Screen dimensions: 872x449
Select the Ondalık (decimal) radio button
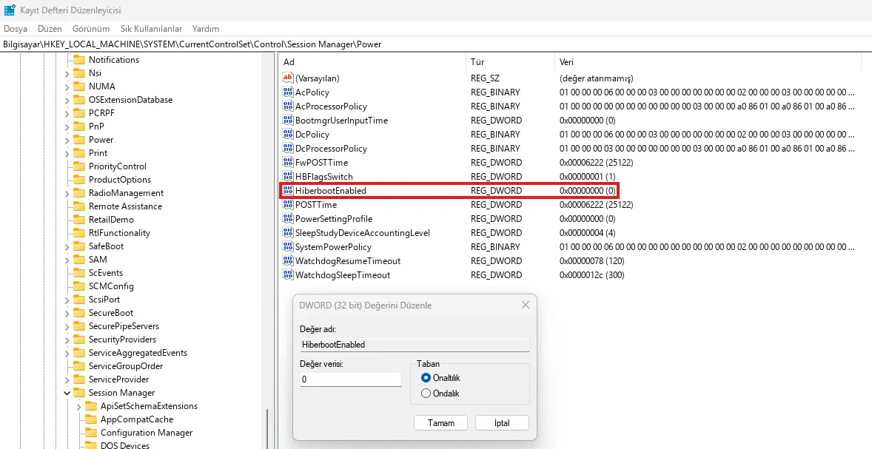click(x=426, y=394)
